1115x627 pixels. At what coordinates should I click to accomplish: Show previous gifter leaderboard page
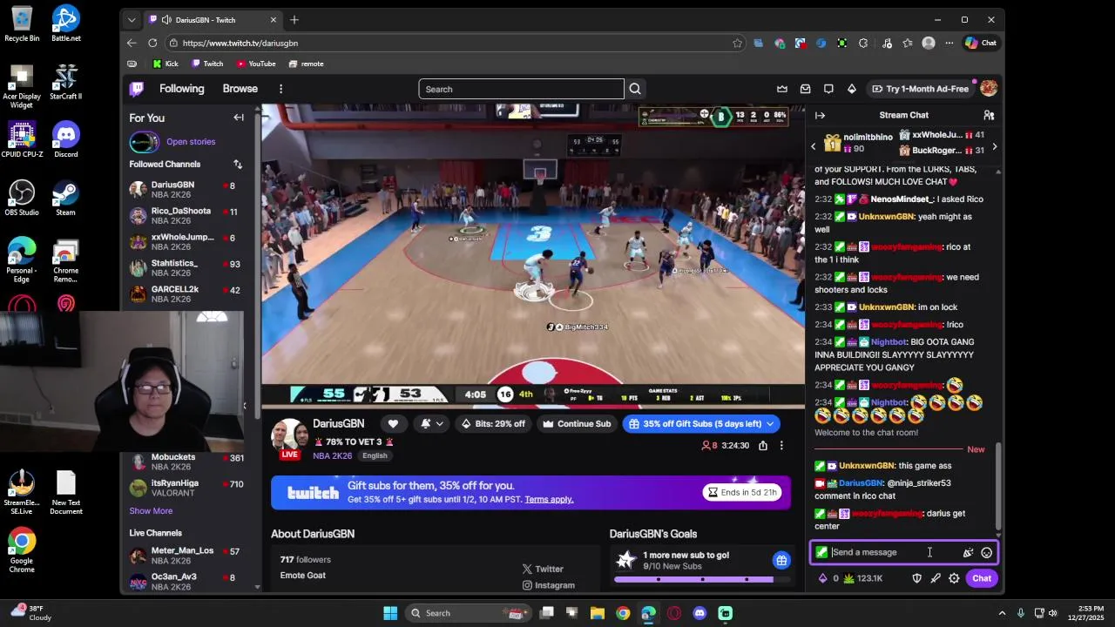[814, 146]
